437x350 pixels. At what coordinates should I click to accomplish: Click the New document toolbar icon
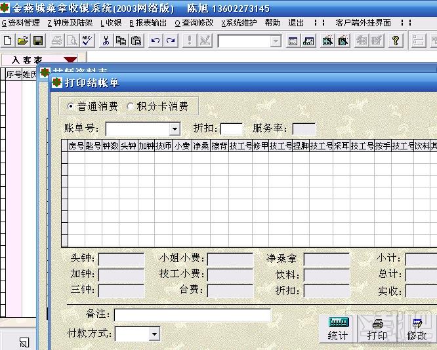pyautogui.click(x=7, y=41)
